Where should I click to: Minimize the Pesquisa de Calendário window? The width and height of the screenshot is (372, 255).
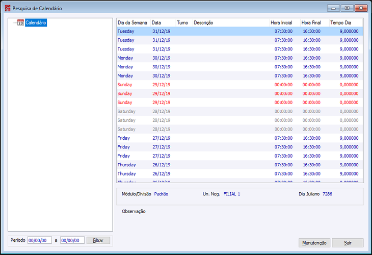(333, 8)
